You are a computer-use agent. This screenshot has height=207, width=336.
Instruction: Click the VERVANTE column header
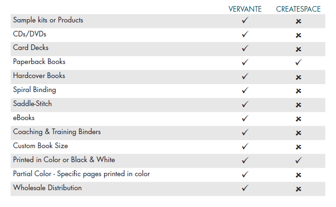[x=245, y=9]
